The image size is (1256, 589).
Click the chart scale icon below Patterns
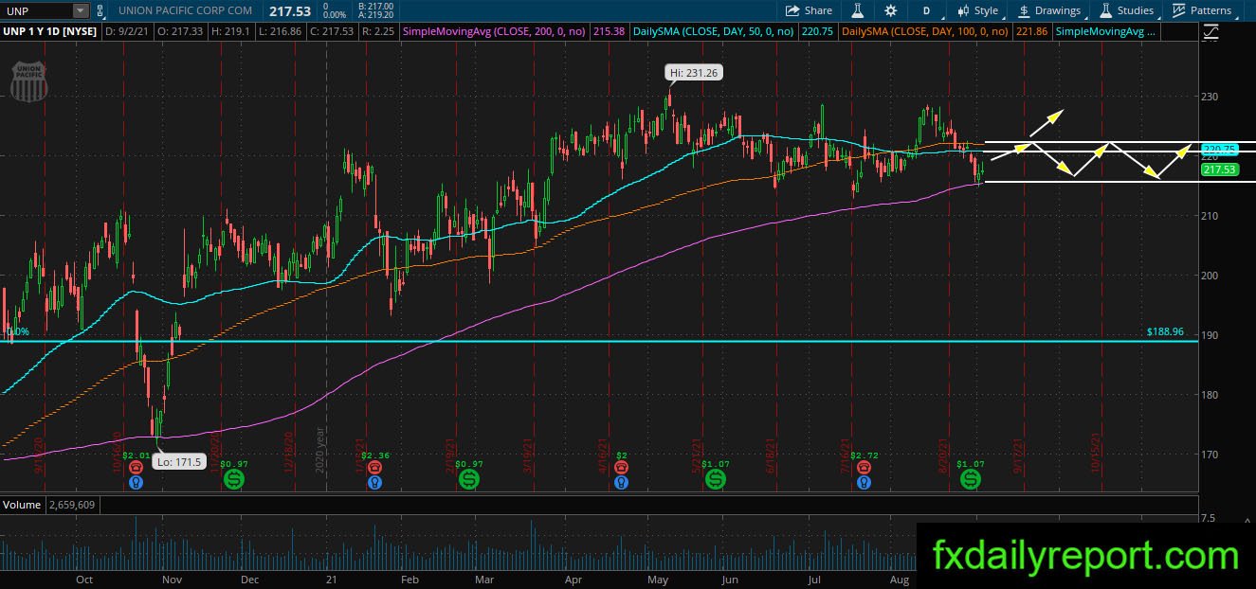click(x=1210, y=31)
